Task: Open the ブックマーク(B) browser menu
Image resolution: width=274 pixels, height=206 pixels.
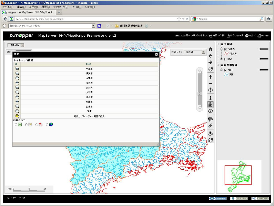Action: tap(61, 7)
